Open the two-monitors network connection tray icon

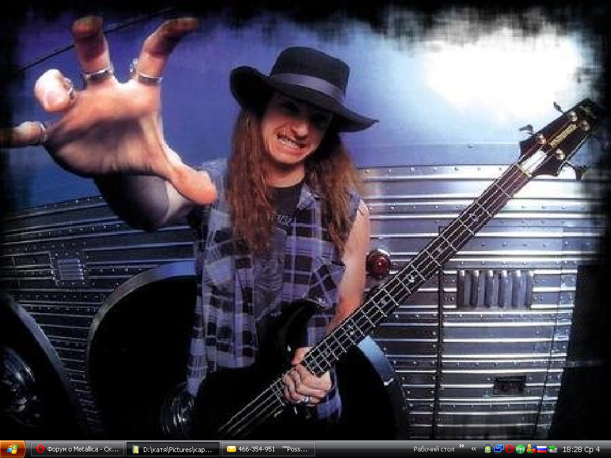click(x=498, y=449)
